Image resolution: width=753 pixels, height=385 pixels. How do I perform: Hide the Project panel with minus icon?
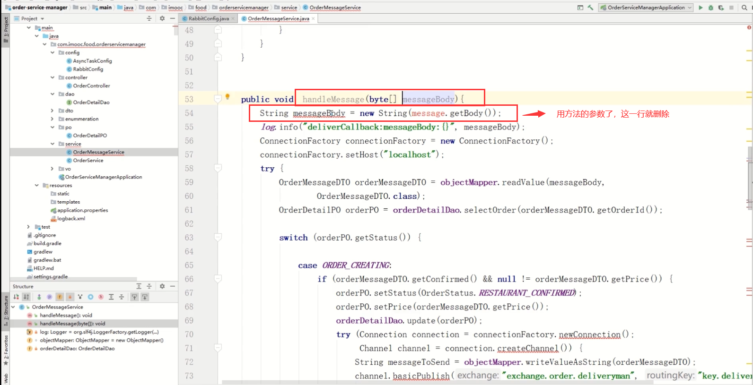pyautogui.click(x=173, y=18)
